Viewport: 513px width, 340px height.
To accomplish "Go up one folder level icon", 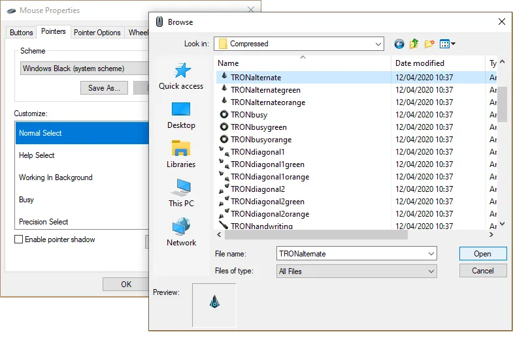I will 414,44.
